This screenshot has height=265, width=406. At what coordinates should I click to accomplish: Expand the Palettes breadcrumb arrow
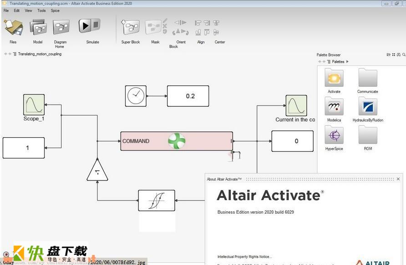[x=347, y=61]
